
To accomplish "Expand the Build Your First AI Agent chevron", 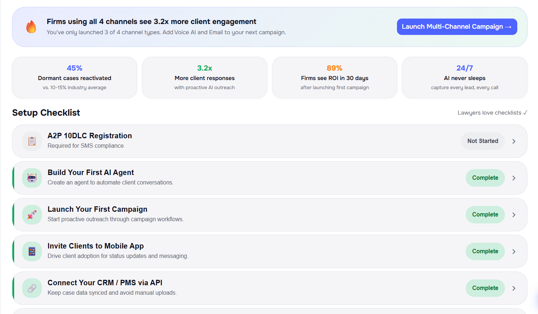I will [x=514, y=178].
